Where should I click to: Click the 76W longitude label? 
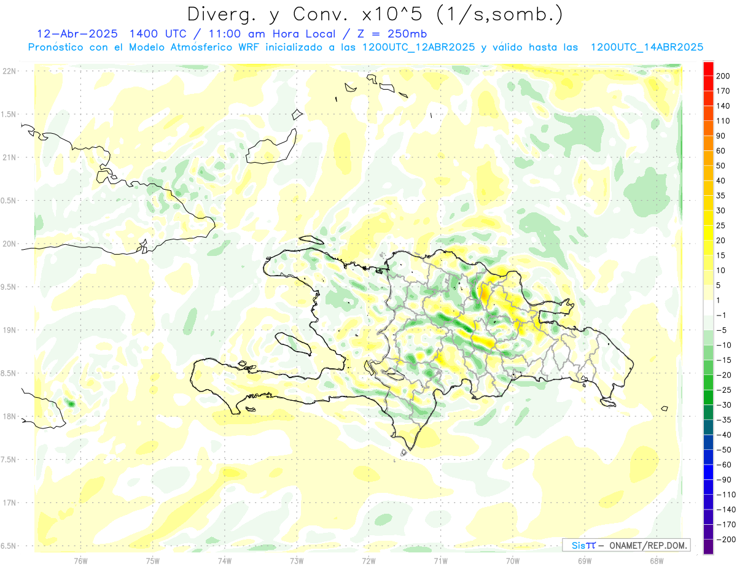click(80, 560)
